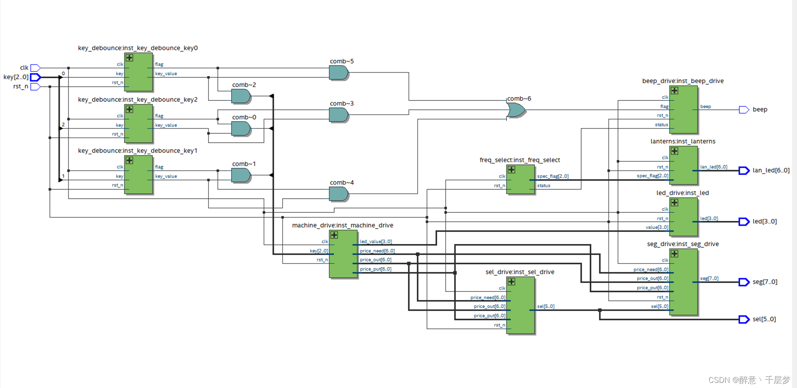Click the price_put[6..0] output port on machine_drive

point(376,269)
